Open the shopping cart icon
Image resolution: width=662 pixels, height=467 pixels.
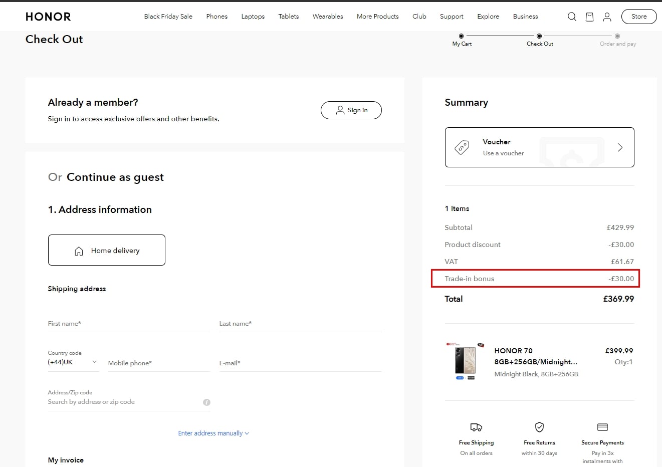tap(589, 17)
